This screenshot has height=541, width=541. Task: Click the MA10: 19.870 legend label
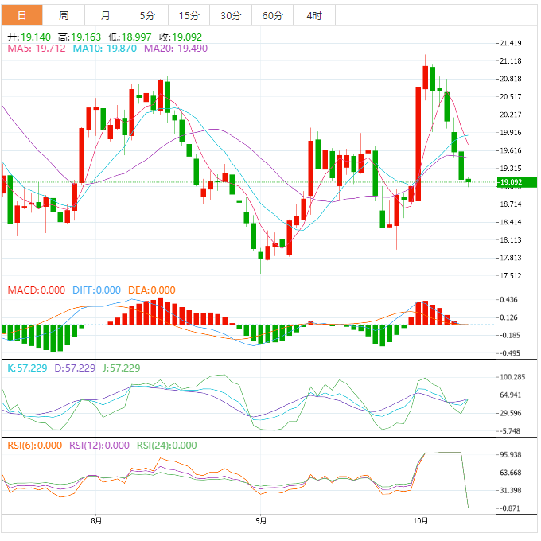(x=105, y=49)
